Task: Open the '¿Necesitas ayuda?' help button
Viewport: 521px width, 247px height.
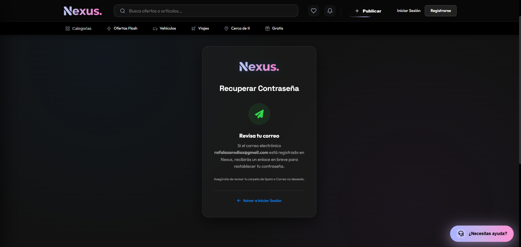Action: pos(482,233)
